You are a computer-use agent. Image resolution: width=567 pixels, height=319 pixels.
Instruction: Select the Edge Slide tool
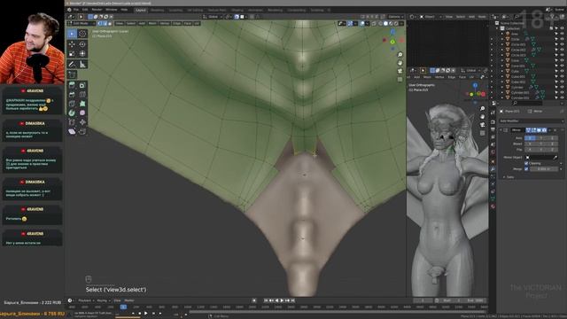click(x=72, y=122)
